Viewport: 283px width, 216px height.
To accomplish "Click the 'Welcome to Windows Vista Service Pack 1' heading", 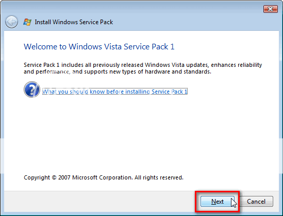I will (99, 47).
